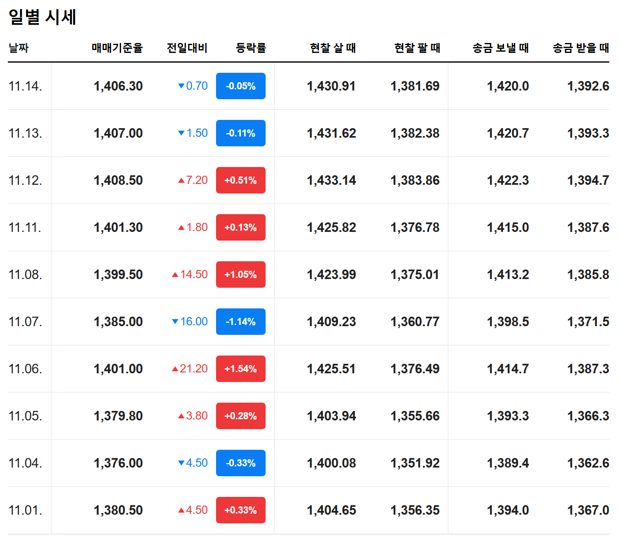Click the base rate 1,385.00
The image size is (620, 537).
(x=118, y=322)
